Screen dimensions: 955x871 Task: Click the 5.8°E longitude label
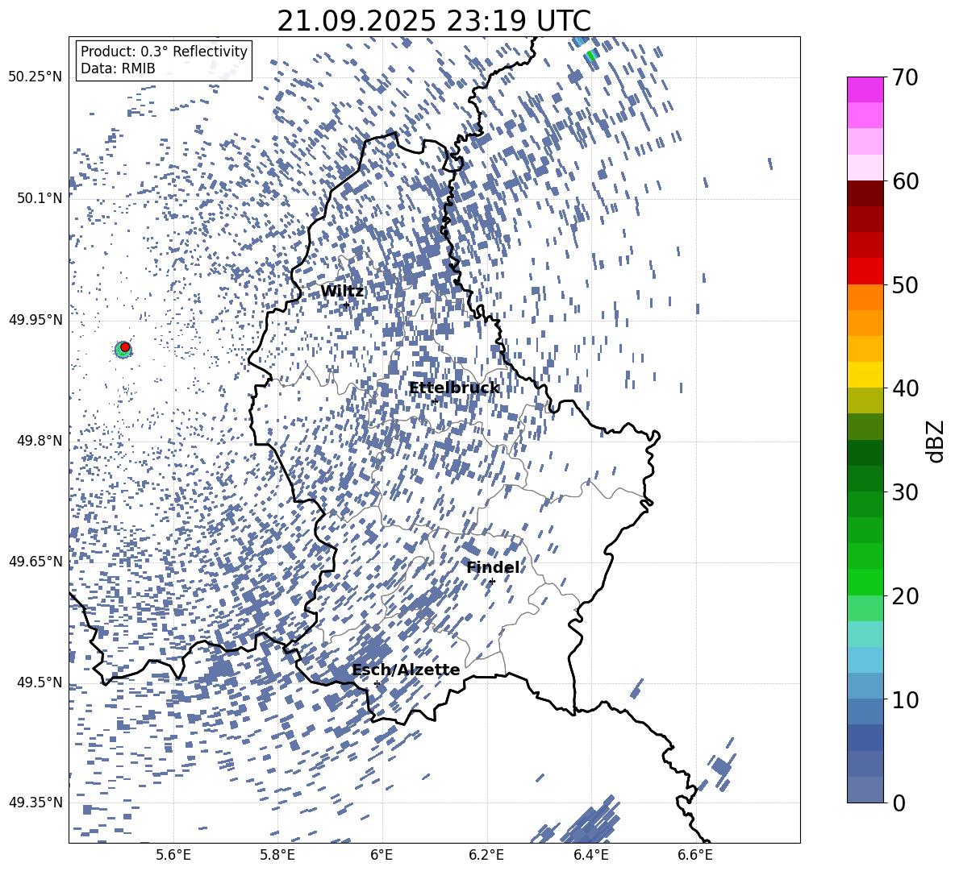(277, 855)
